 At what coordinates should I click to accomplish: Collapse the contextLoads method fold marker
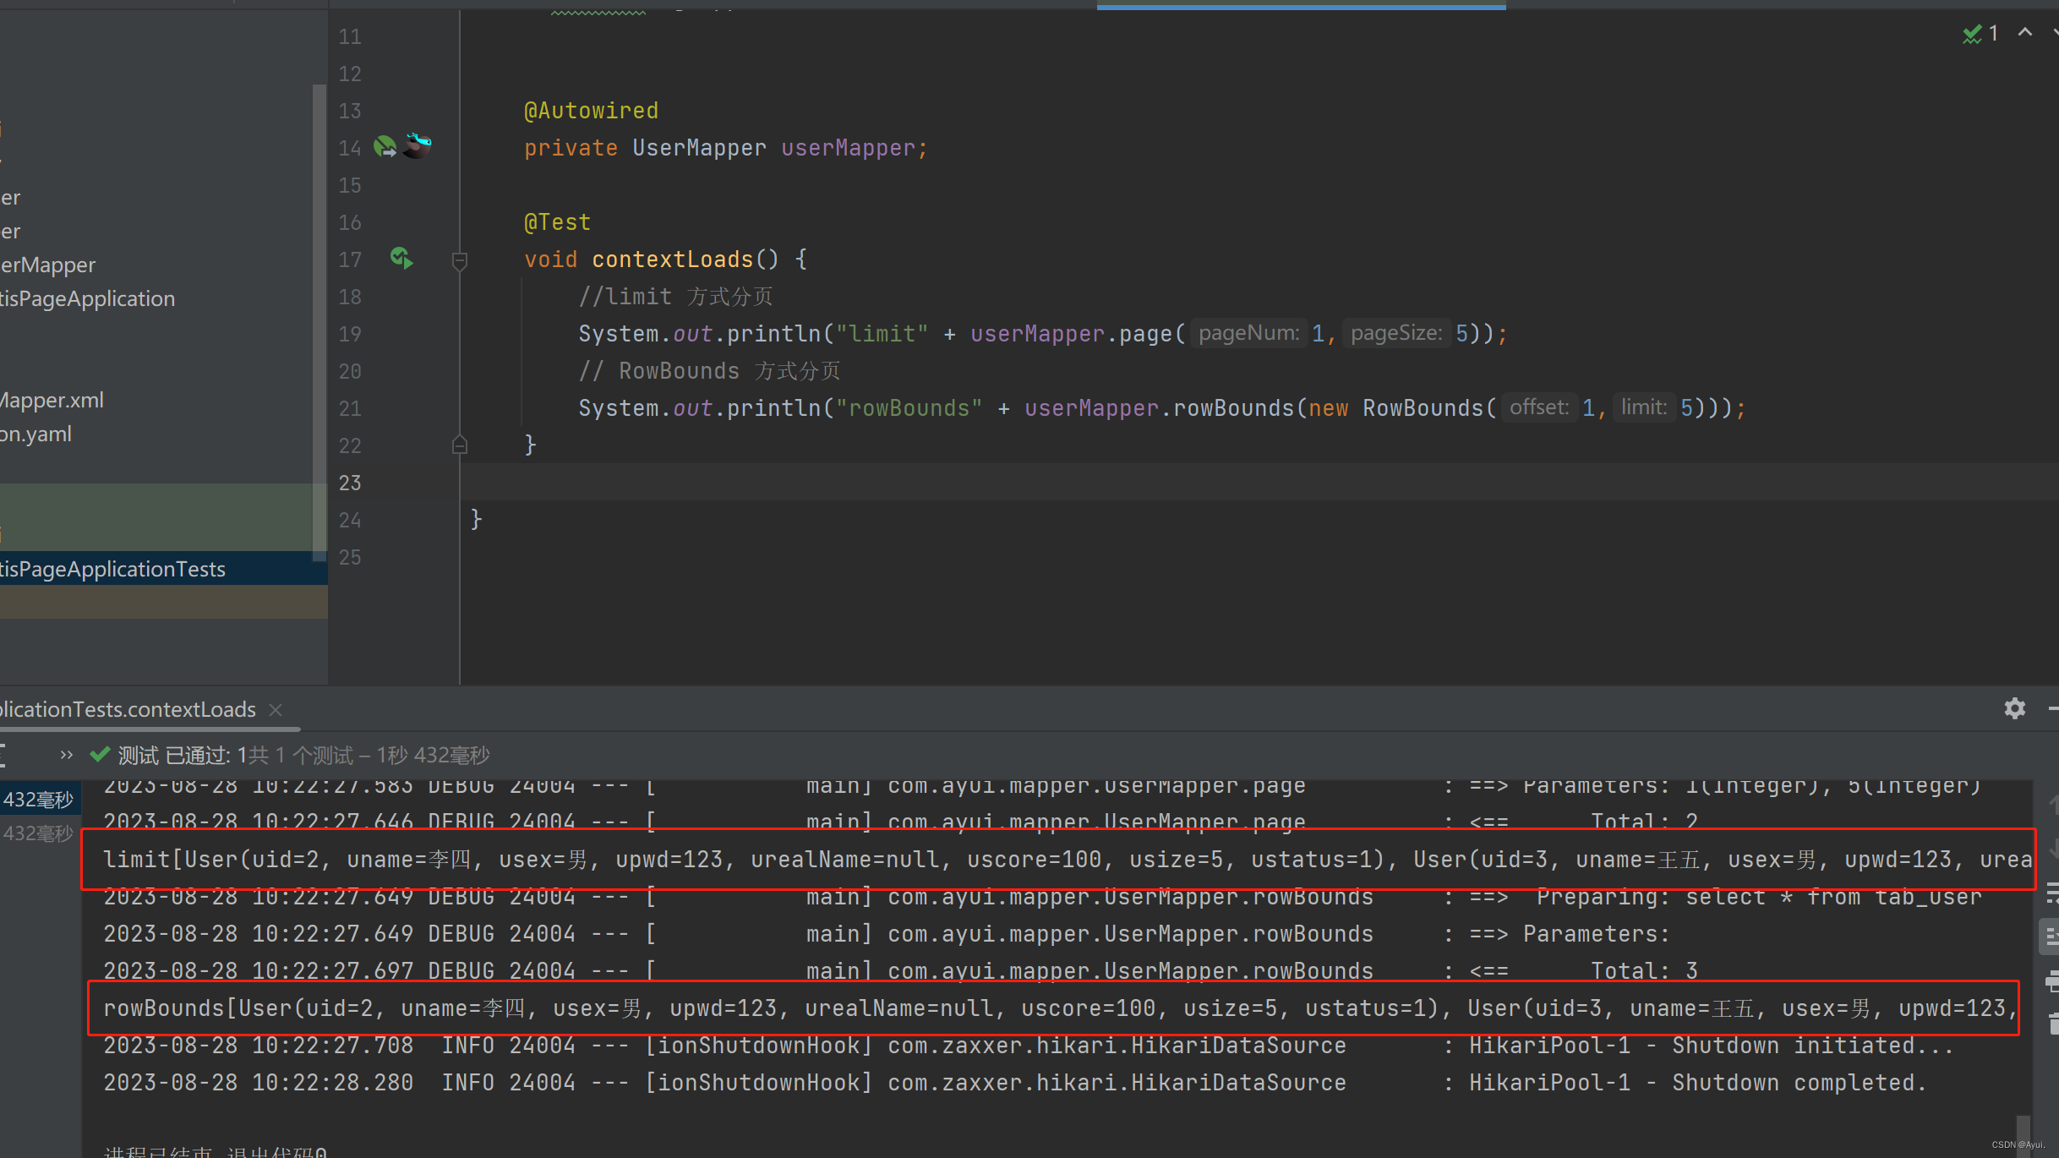tap(460, 260)
